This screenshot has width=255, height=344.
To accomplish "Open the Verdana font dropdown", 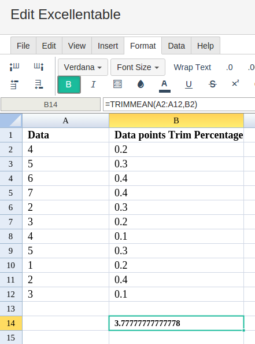I will pos(83,67).
